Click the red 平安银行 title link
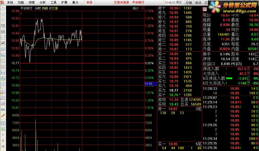The width and height of the screenshot is (259, 151). (138, 3)
